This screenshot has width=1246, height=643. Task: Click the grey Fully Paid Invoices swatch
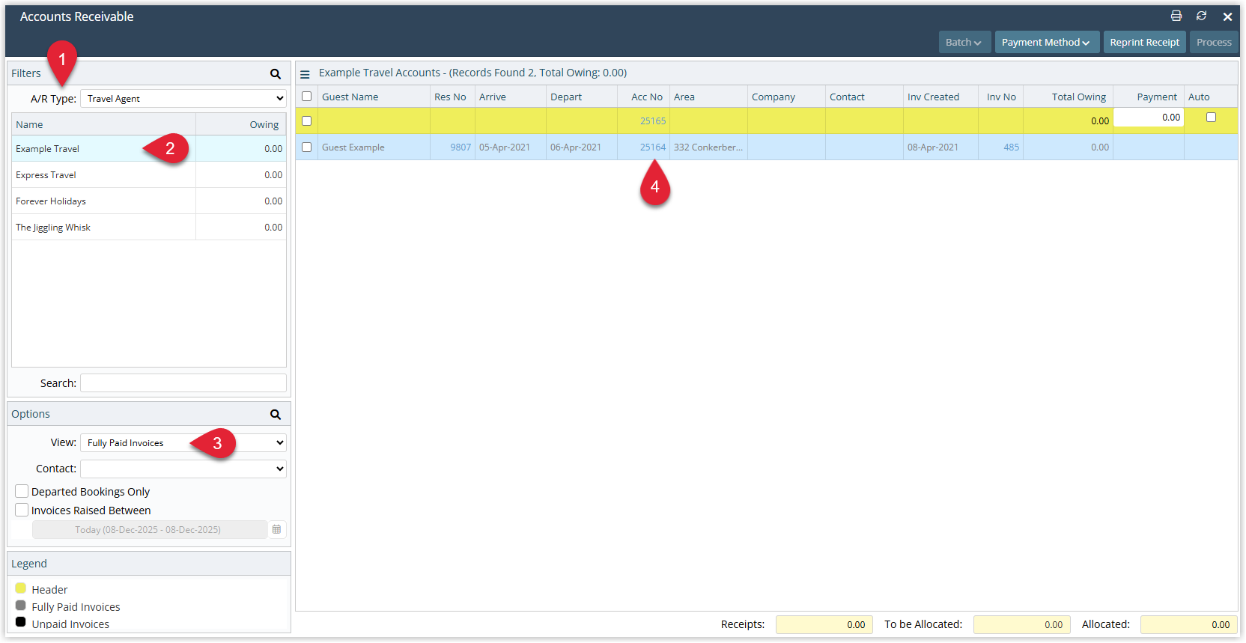[21, 606]
